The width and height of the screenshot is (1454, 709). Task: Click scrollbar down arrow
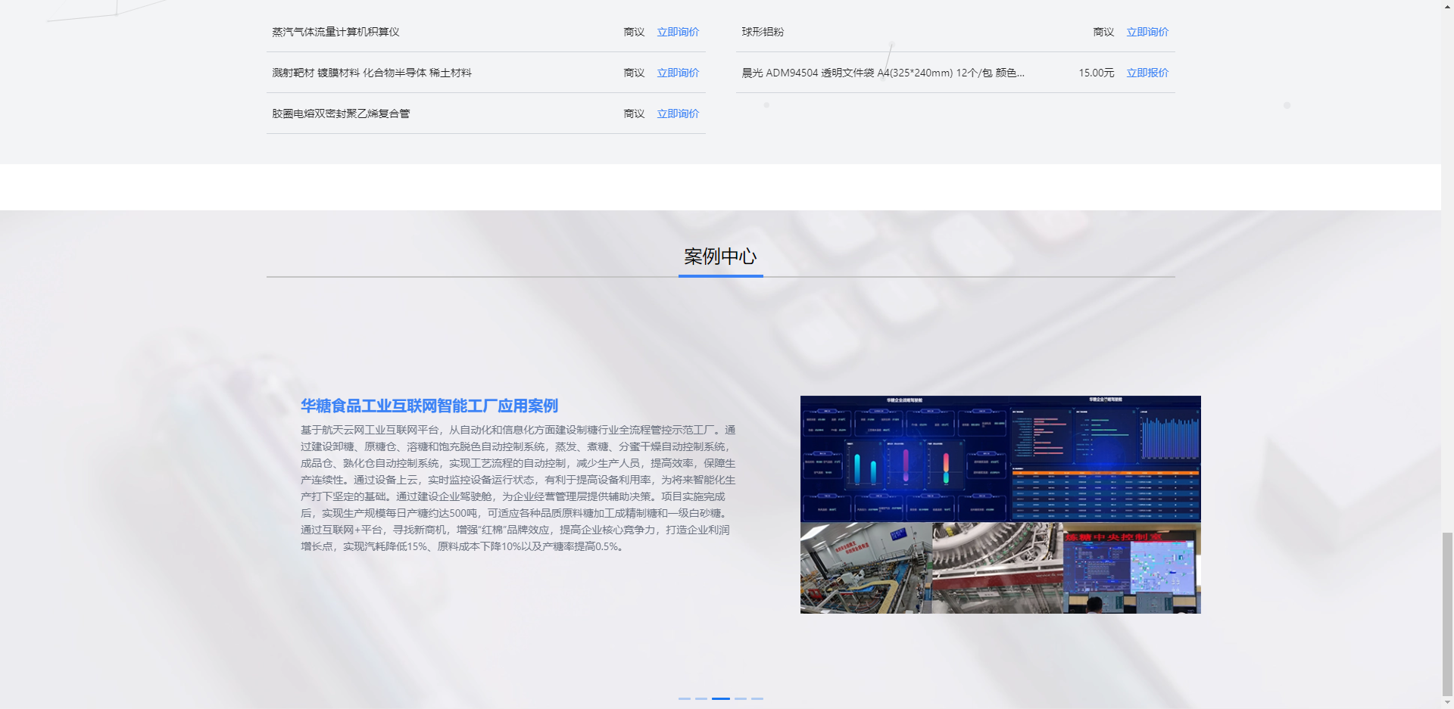[x=1447, y=702]
